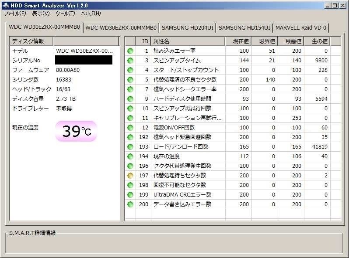The image size is (349, 258).
Task: Click status icon for データ書き込みエラー数 row
Action: pos(130,204)
